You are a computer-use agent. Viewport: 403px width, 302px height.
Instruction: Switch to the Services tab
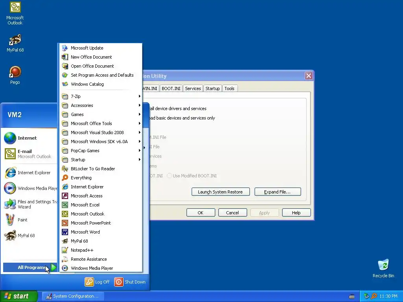[x=193, y=88]
